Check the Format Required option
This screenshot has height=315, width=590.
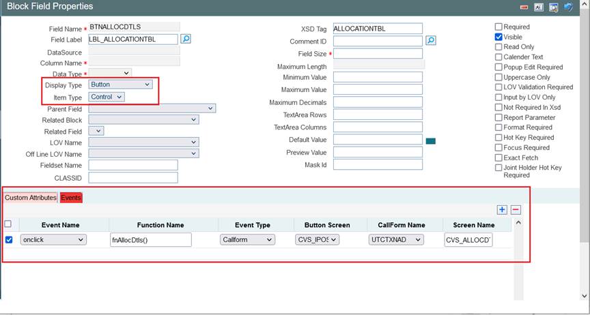(498, 127)
